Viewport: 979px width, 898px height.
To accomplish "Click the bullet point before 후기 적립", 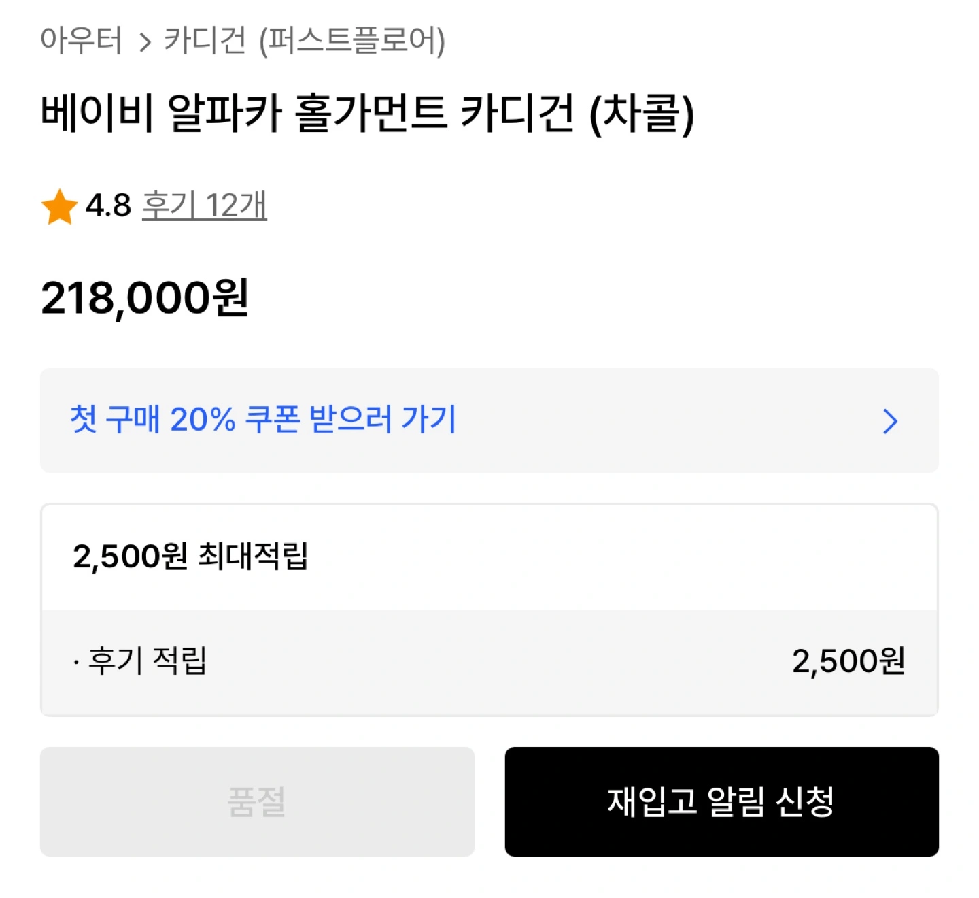I will [x=76, y=662].
